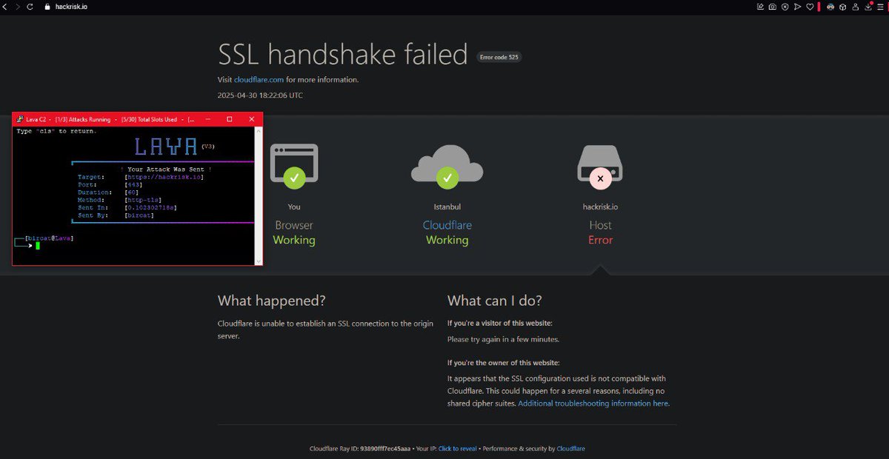Visit the cloudflare.com link
889x459 pixels.
[258, 79]
